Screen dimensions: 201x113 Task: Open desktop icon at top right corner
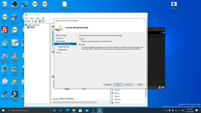pos(174,5)
